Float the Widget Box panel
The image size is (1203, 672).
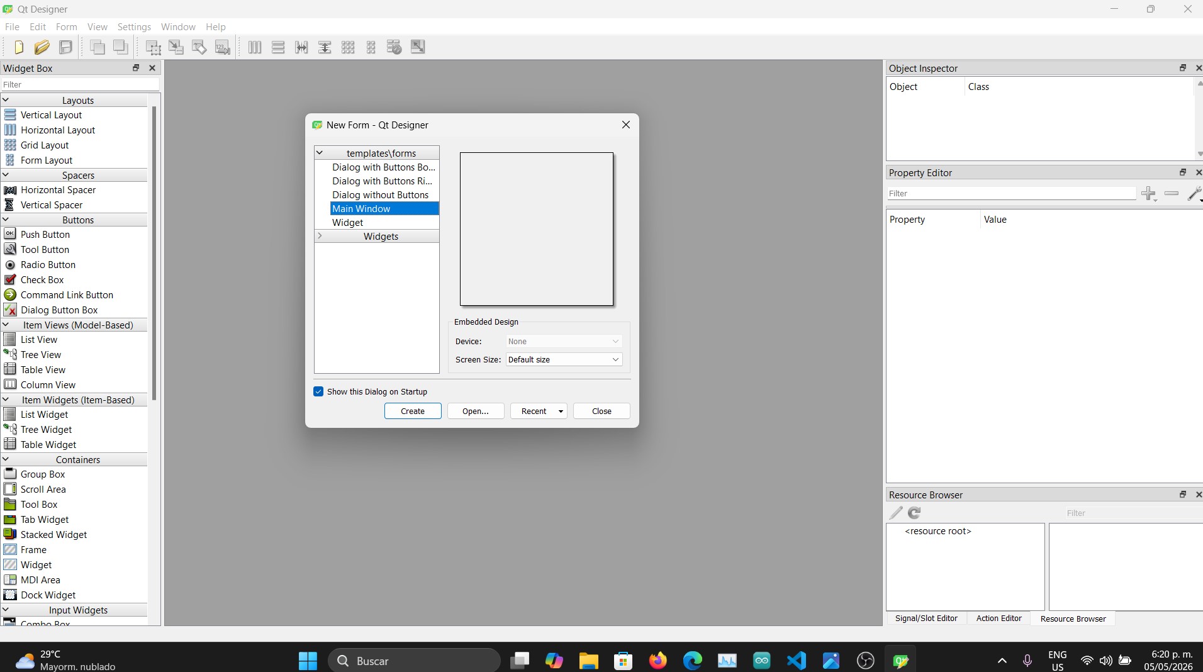coord(136,68)
